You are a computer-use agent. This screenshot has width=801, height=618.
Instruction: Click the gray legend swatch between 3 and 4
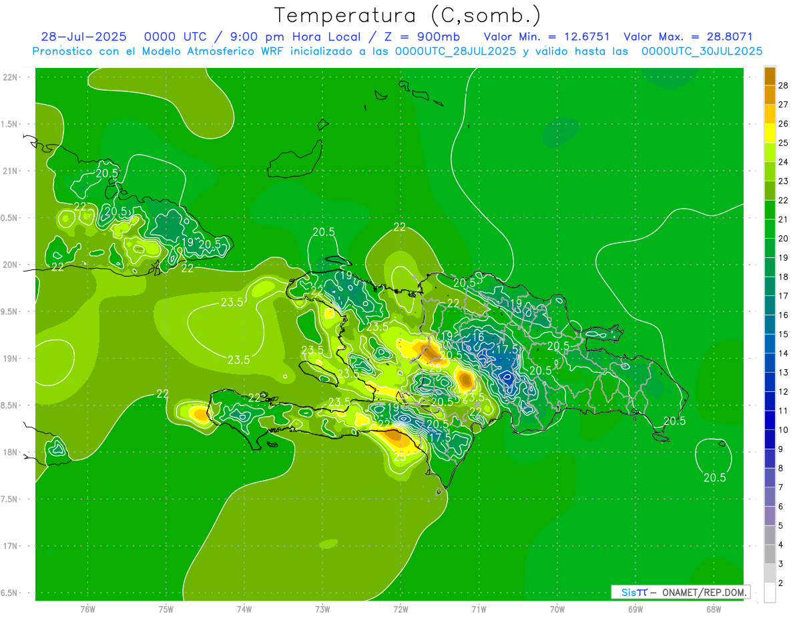770,555
